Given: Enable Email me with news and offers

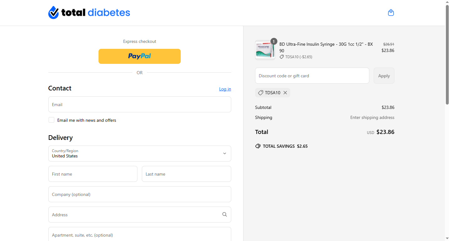Looking at the screenshot, I should 51,120.
